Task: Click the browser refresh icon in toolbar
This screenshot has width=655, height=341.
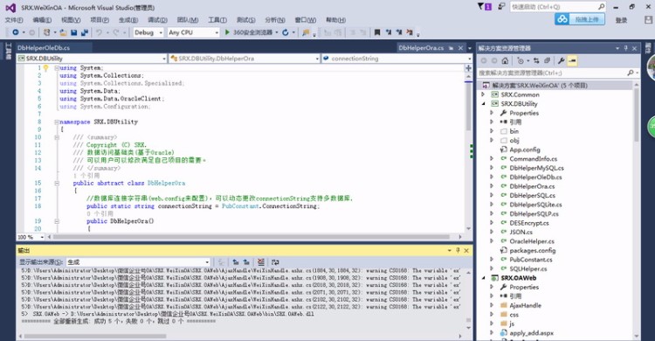Action: (x=286, y=32)
